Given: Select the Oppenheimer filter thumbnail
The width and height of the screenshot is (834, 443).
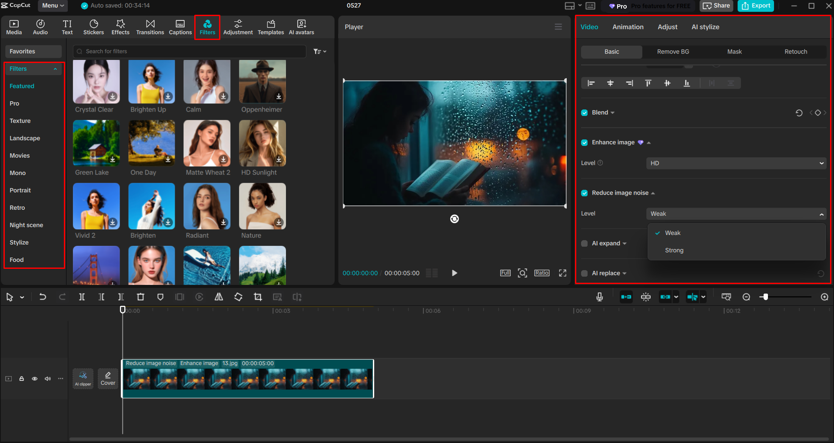Looking at the screenshot, I should click(262, 82).
